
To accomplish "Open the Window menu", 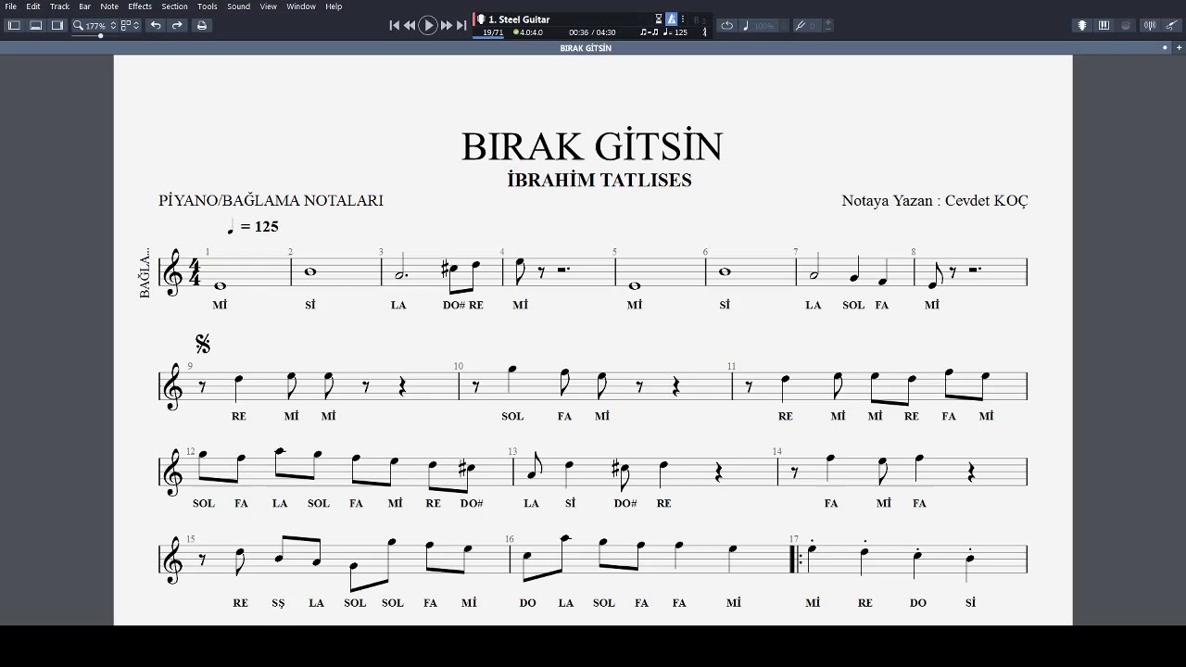I will click(301, 6).
